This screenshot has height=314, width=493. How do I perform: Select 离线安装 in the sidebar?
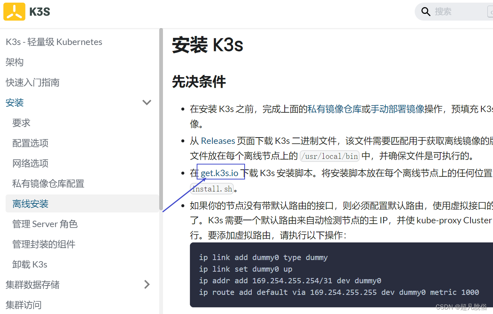[x=30, y=203]
